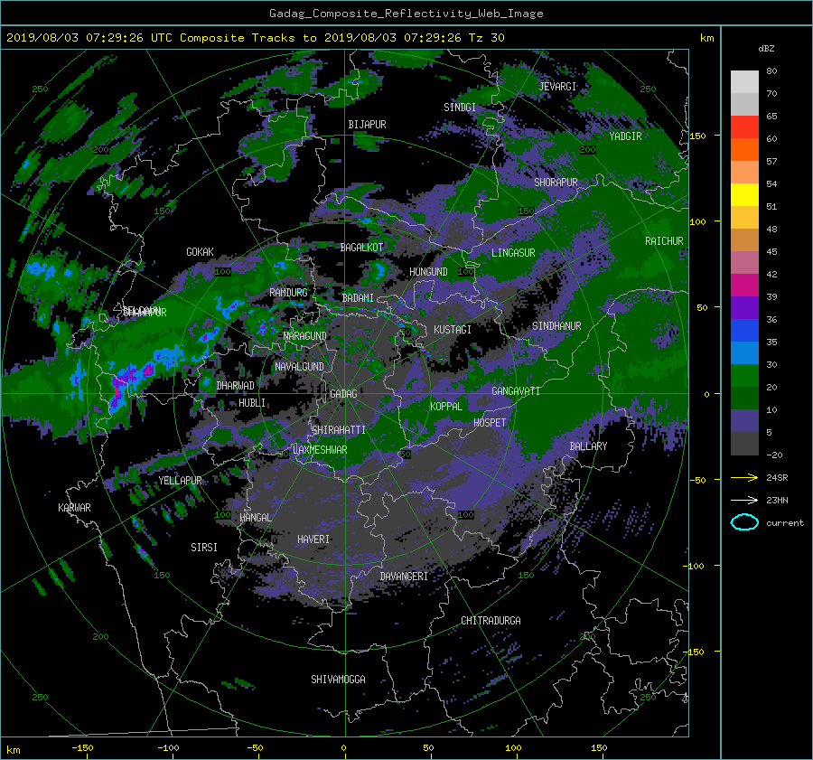Click the NAVALGUND city label
Screen dimensions: 813x760
tap(299, 367)
